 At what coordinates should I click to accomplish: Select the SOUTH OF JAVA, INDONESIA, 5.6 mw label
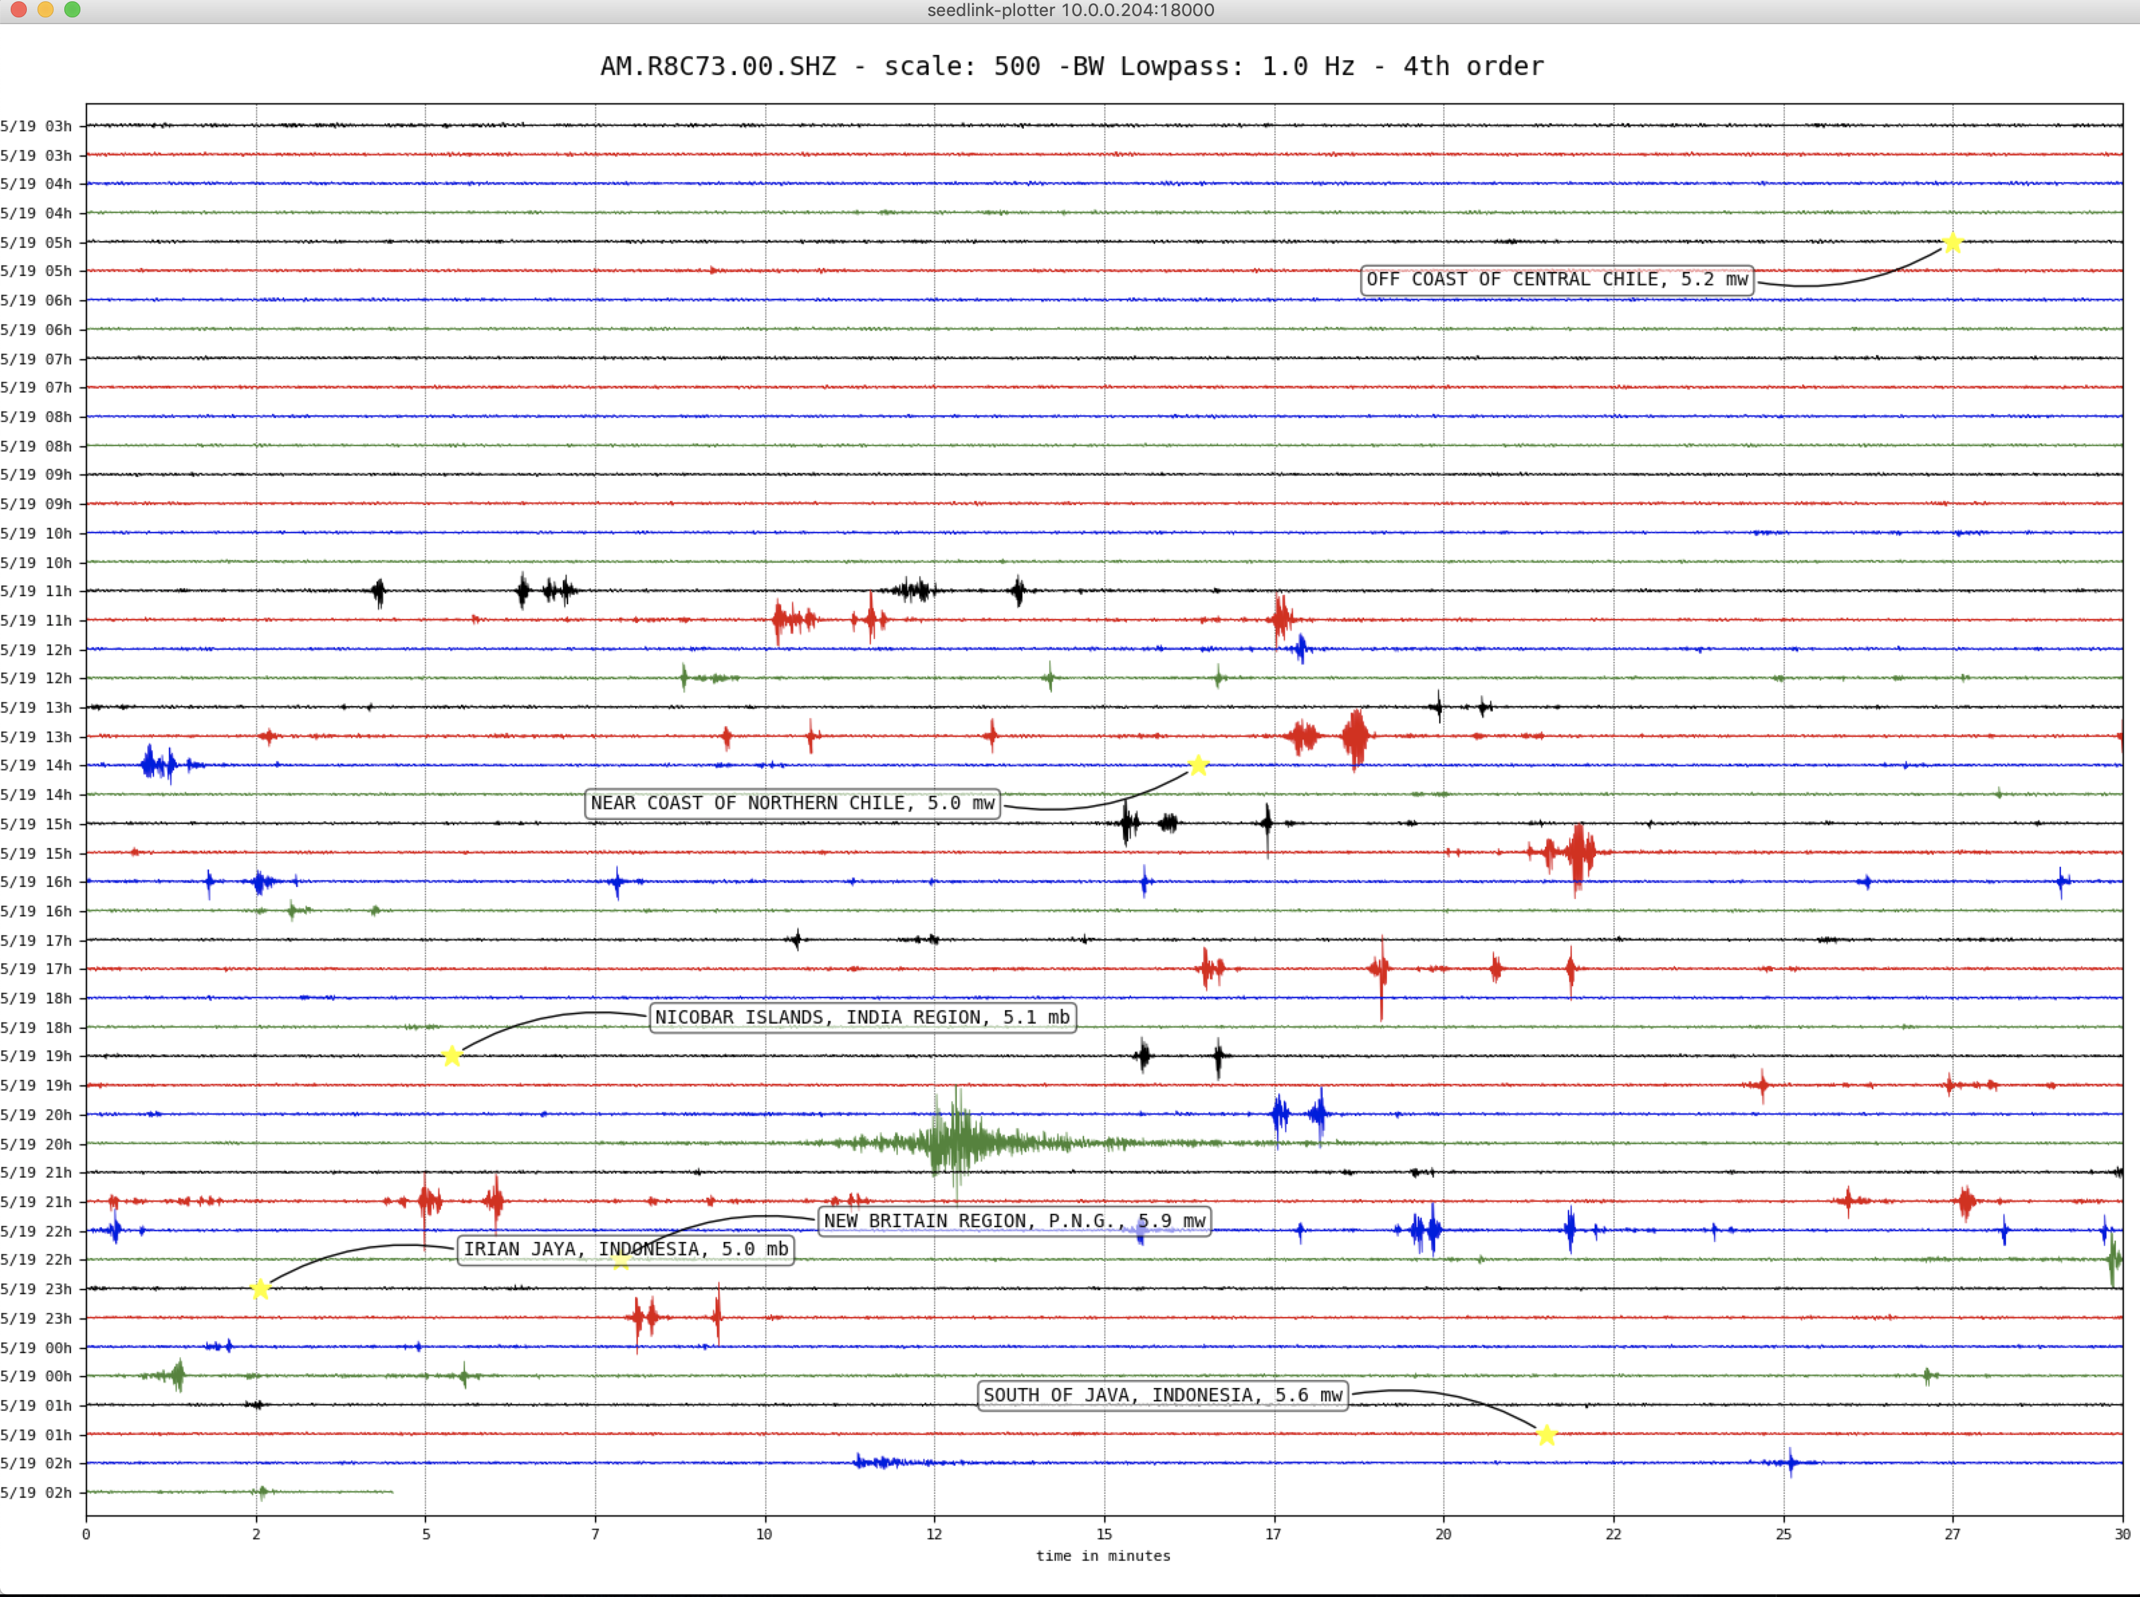tap(1162, 1395)
